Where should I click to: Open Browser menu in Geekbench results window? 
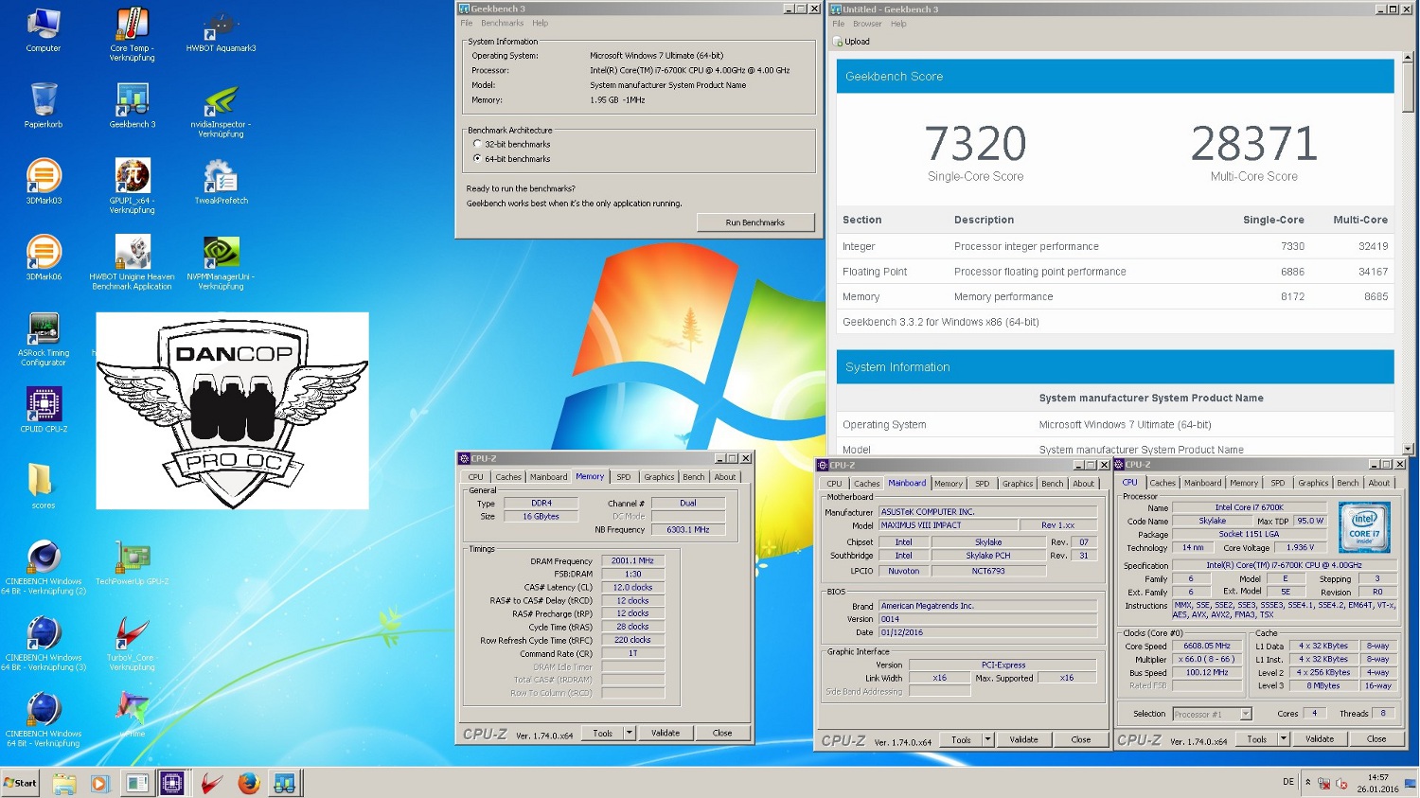coord(867,24)
